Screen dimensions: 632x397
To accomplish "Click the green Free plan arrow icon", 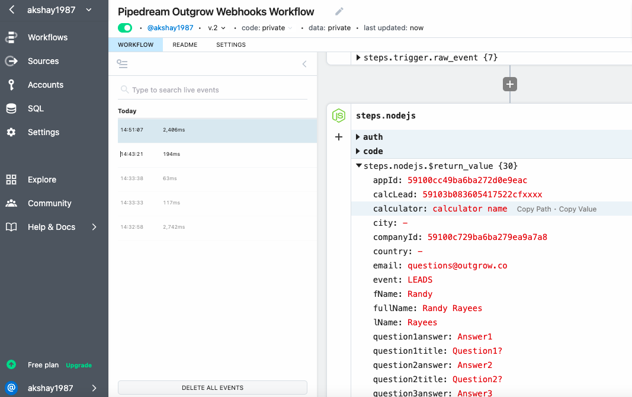I will click(x=11, y=365).
